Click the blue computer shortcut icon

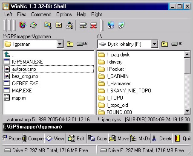111,25
